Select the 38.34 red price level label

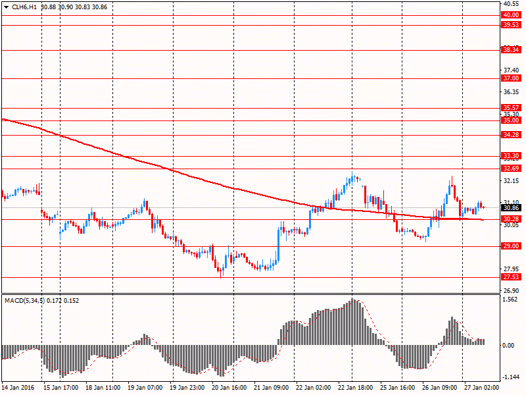(x=511, y=50)
